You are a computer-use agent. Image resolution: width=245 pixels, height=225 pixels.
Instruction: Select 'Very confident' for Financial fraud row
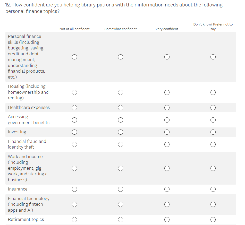coord(167,144)
